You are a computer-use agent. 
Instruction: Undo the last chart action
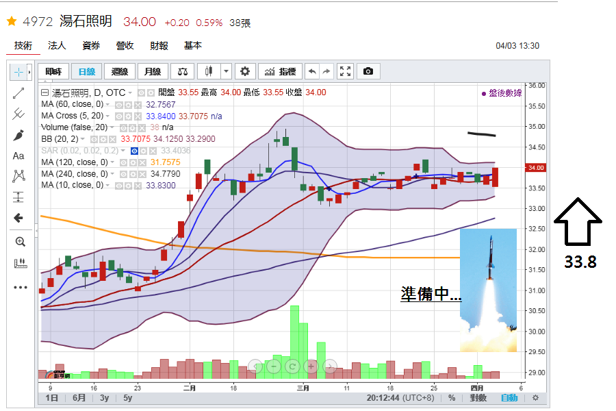[312, 71]
